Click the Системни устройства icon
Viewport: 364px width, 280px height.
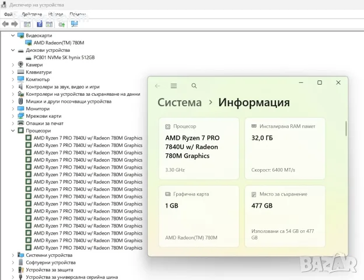(x=20, y=255)
